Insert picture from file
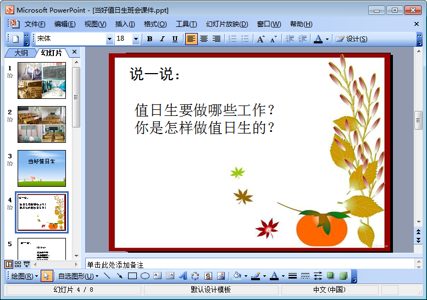Screen dimensions: 427x300 pos(221,276)
